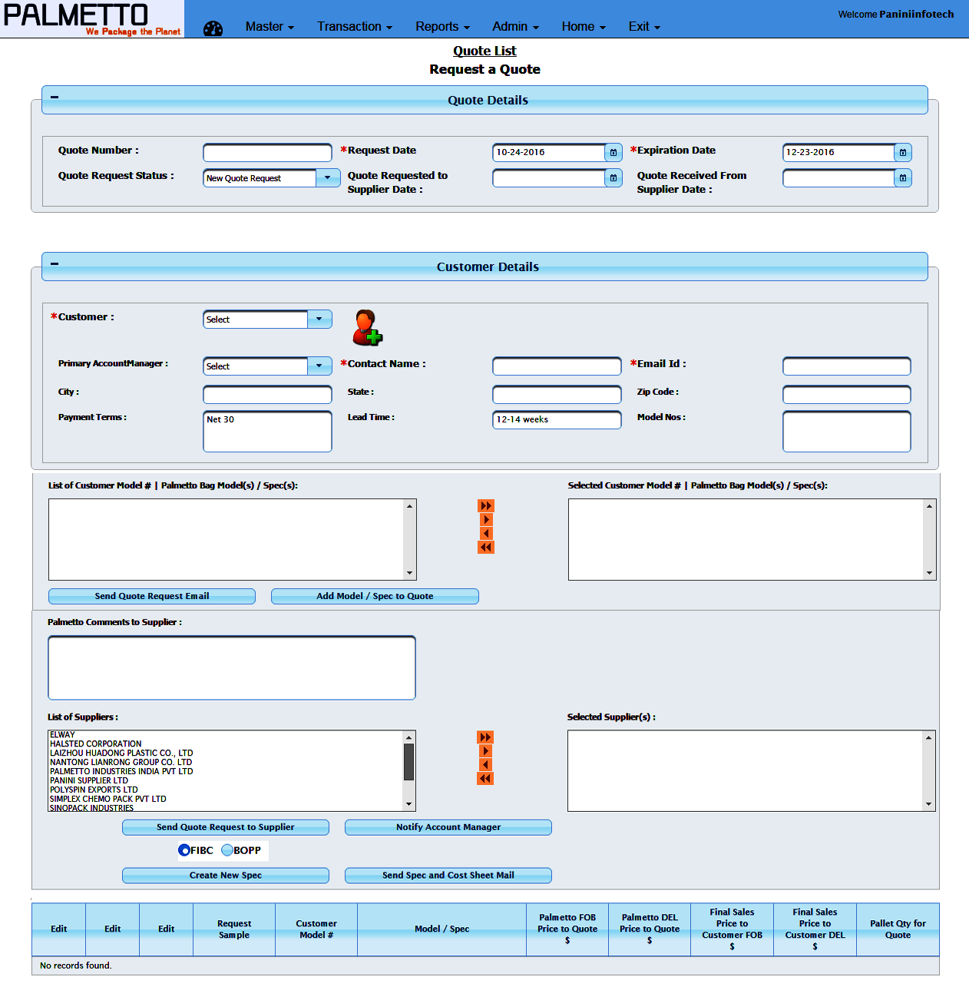Select PALMETTO INDUSTRIES INDIA PVT LTD
Viewport: 969px width, 990px height.
point(121,772)
